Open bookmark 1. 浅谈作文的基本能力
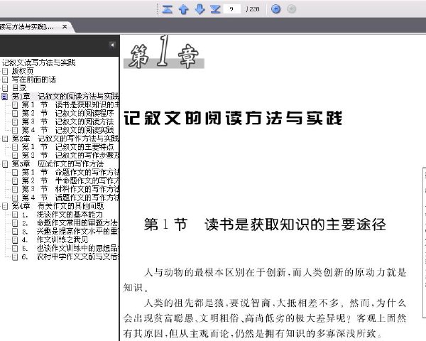 point(62,215)
